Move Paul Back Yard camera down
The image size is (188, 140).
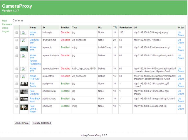[x=181, y=101]
